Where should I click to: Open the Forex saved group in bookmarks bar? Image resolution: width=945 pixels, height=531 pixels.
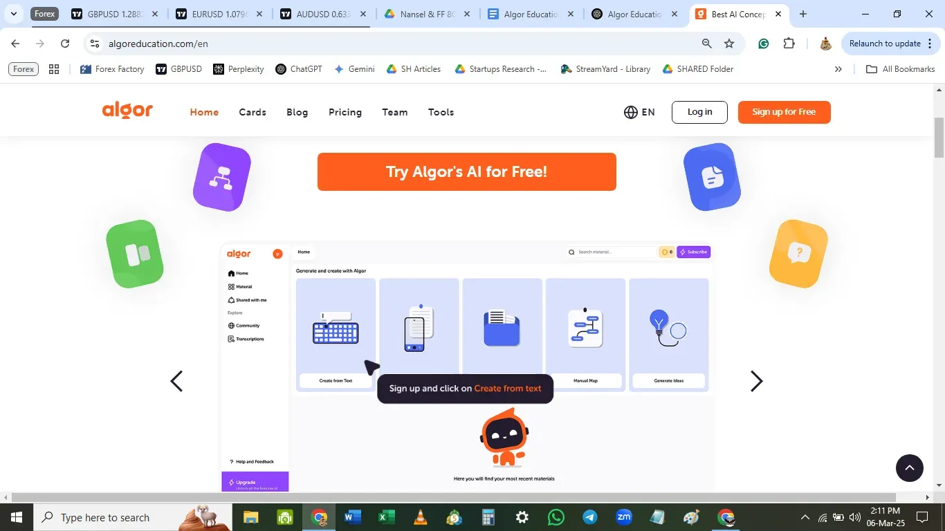[24, 69]
